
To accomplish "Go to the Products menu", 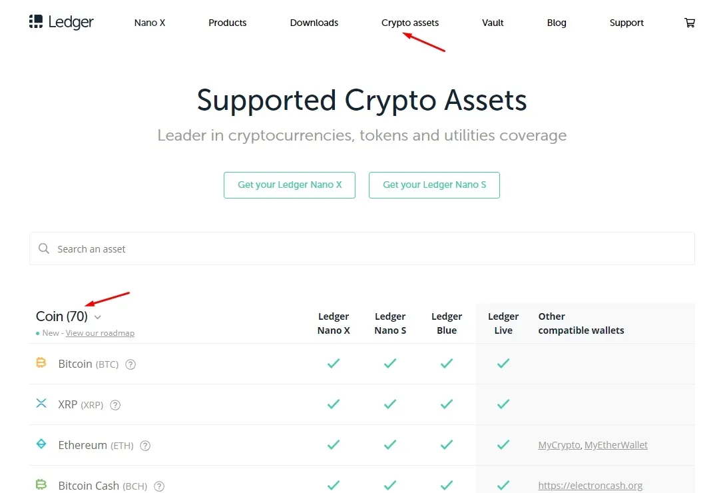I will (228, 23).
